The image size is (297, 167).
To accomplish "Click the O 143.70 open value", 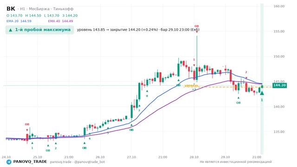I will click(14, 15).
